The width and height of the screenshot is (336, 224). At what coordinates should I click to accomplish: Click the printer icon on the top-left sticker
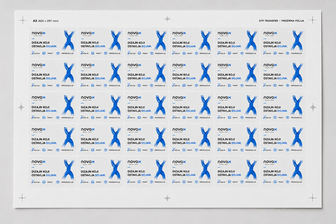click(x=44, y=53)
